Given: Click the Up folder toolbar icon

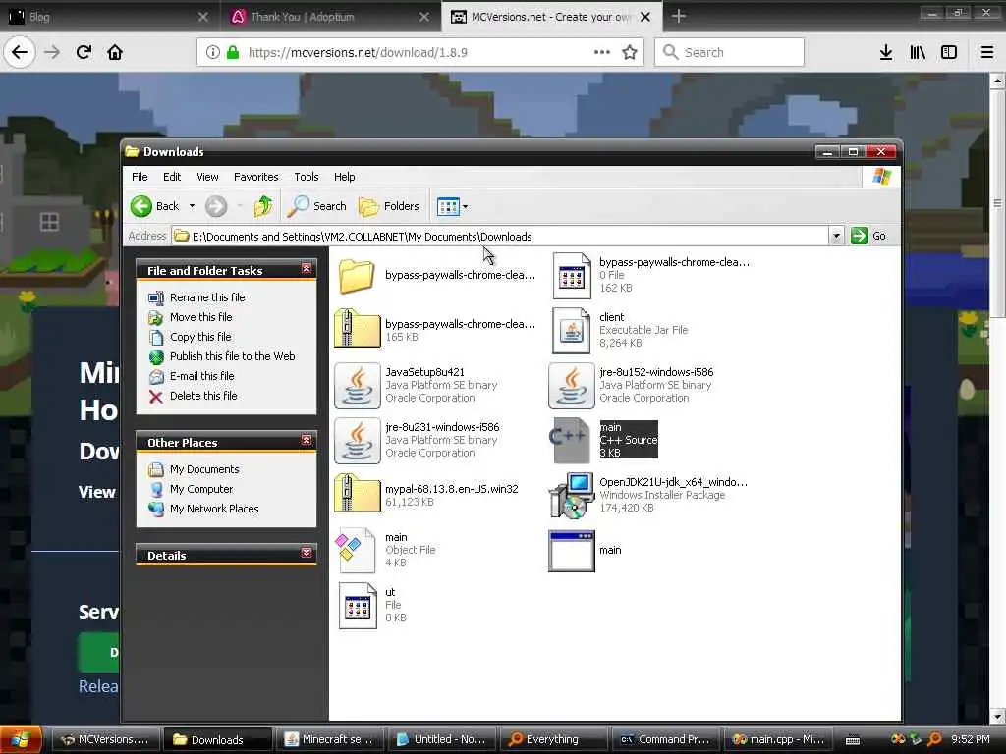Looking at the screenshot, I should pos(263,206).
